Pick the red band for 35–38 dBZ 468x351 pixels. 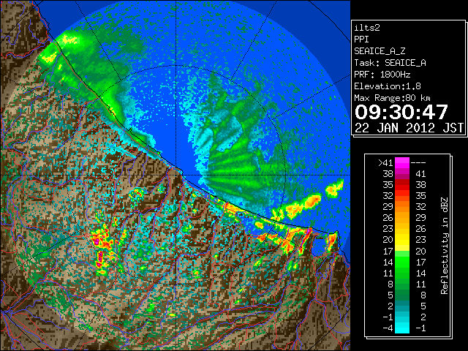[x=402, y=185]
